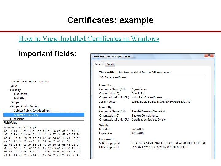Click the Google Inc organization value
221x166 pixels.
pos(138,93)
